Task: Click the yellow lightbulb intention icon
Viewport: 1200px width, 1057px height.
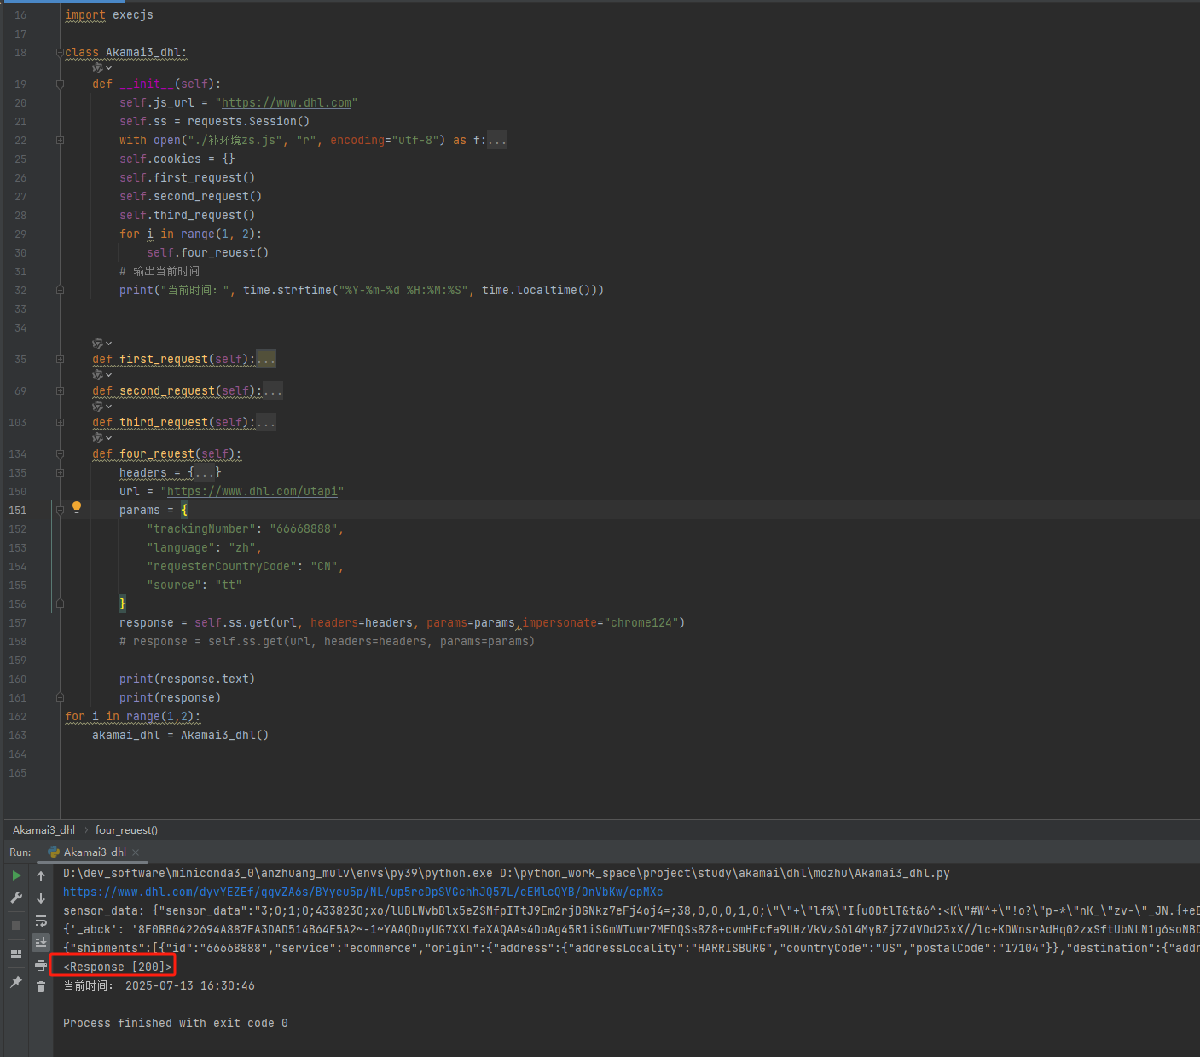Action: click(77, 507)
